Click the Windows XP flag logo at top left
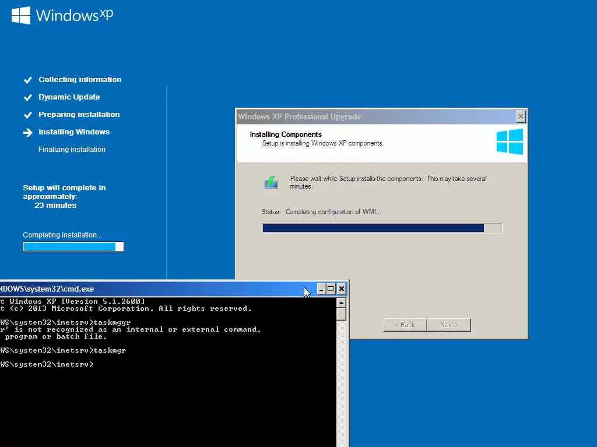The image size is (597, 447). coord(21,15)
